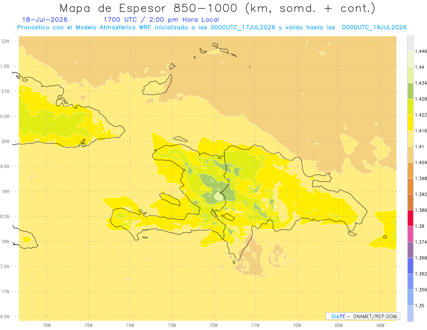Viewport: 427px width, 330px height.
Task: Click the legend value 1.434
Action: [x=421, y=83]
